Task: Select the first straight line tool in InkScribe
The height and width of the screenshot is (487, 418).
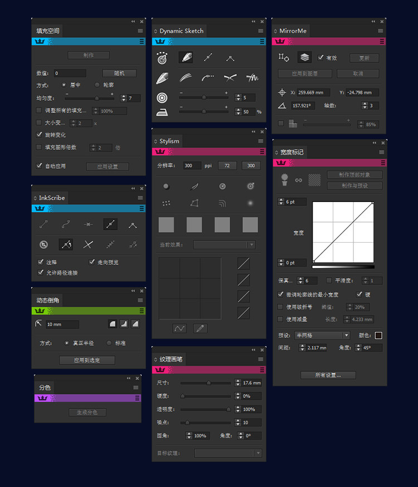Action: tap(43, 224)
